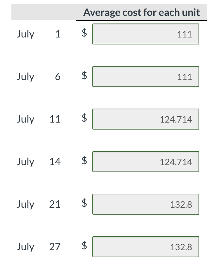The height and width of the screenshot is (268, 208).
Task: Select the dollar symbol for July 11
Action: [84, 119]
